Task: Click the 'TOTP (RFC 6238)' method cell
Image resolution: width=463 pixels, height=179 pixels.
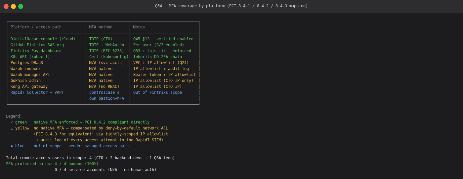Action: tap(106, 51)
